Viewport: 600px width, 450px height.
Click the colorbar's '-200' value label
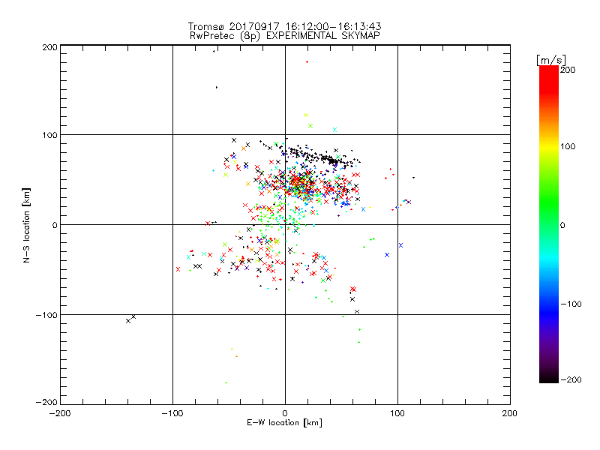point(571,380)
